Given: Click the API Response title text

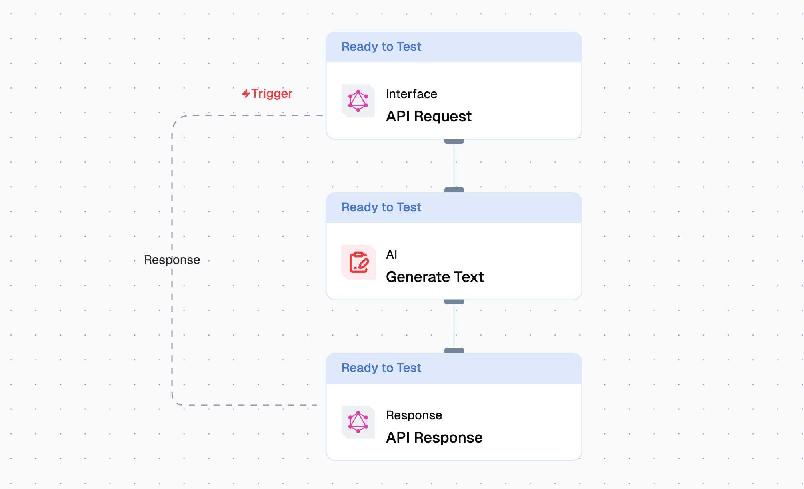Looking at the screenshot, I should coord(434,437).
